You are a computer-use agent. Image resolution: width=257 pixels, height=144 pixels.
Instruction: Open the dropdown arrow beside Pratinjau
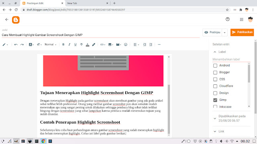pyautogui.click(x=225, y=32)
